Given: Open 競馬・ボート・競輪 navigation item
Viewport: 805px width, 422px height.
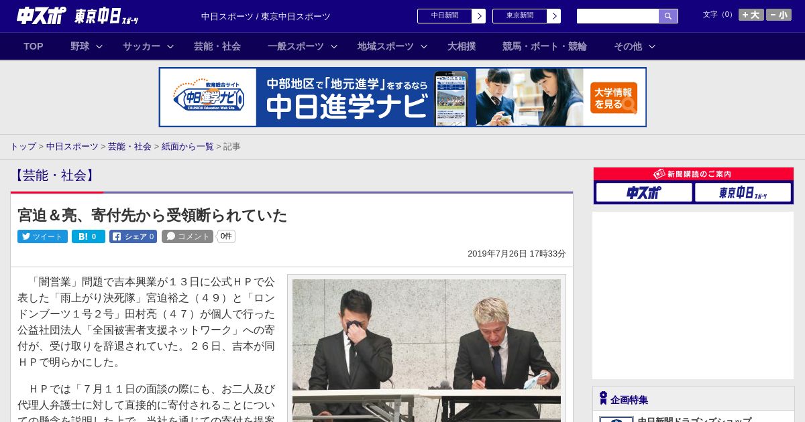Looking at the screenshot, I should coord(545,46).
